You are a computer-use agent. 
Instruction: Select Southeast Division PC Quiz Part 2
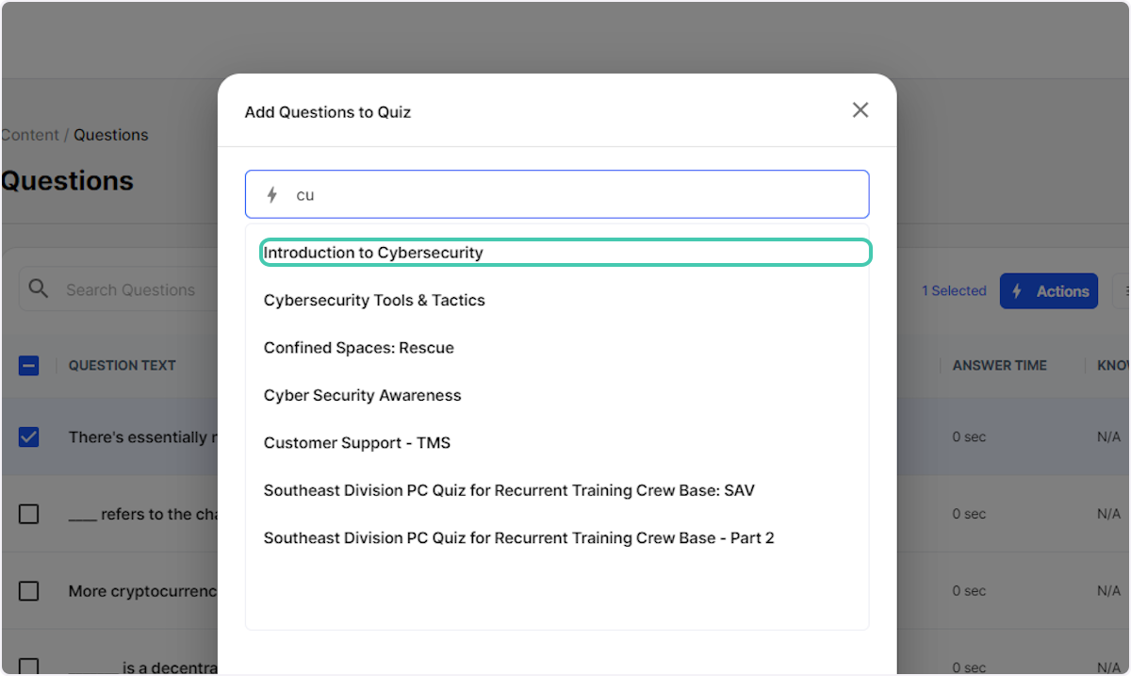tap(518, 538)
